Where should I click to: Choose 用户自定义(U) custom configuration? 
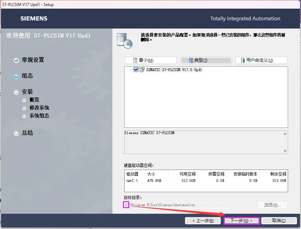pyautogui.click(x=261, y=60)
